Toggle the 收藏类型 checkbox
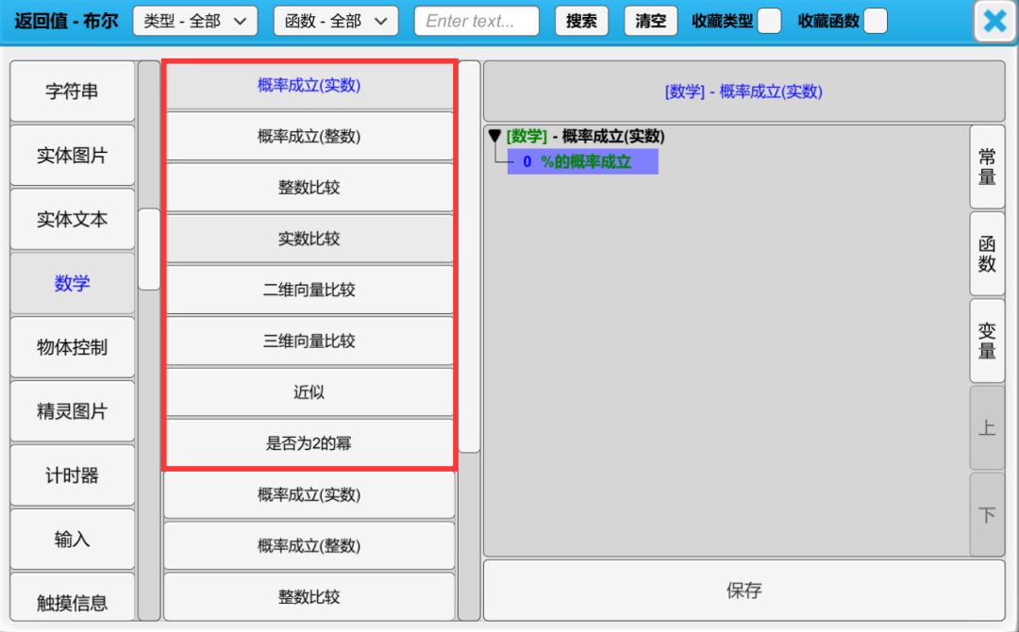 point(769,21)
